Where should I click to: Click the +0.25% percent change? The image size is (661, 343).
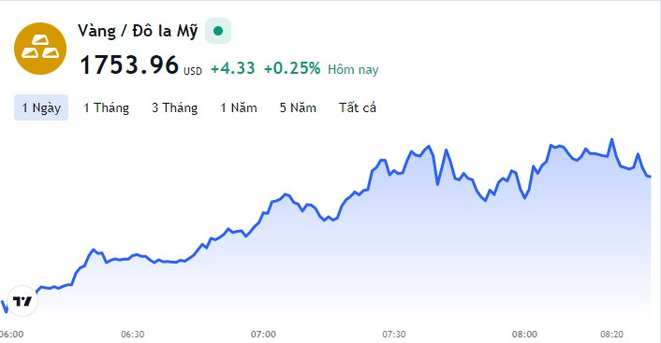coord(292,68)
